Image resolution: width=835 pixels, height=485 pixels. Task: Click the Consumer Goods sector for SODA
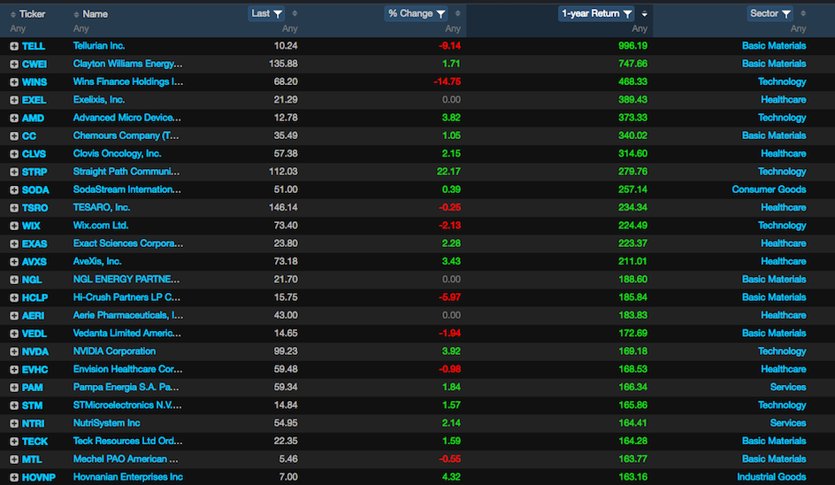(x=769, y=189)
